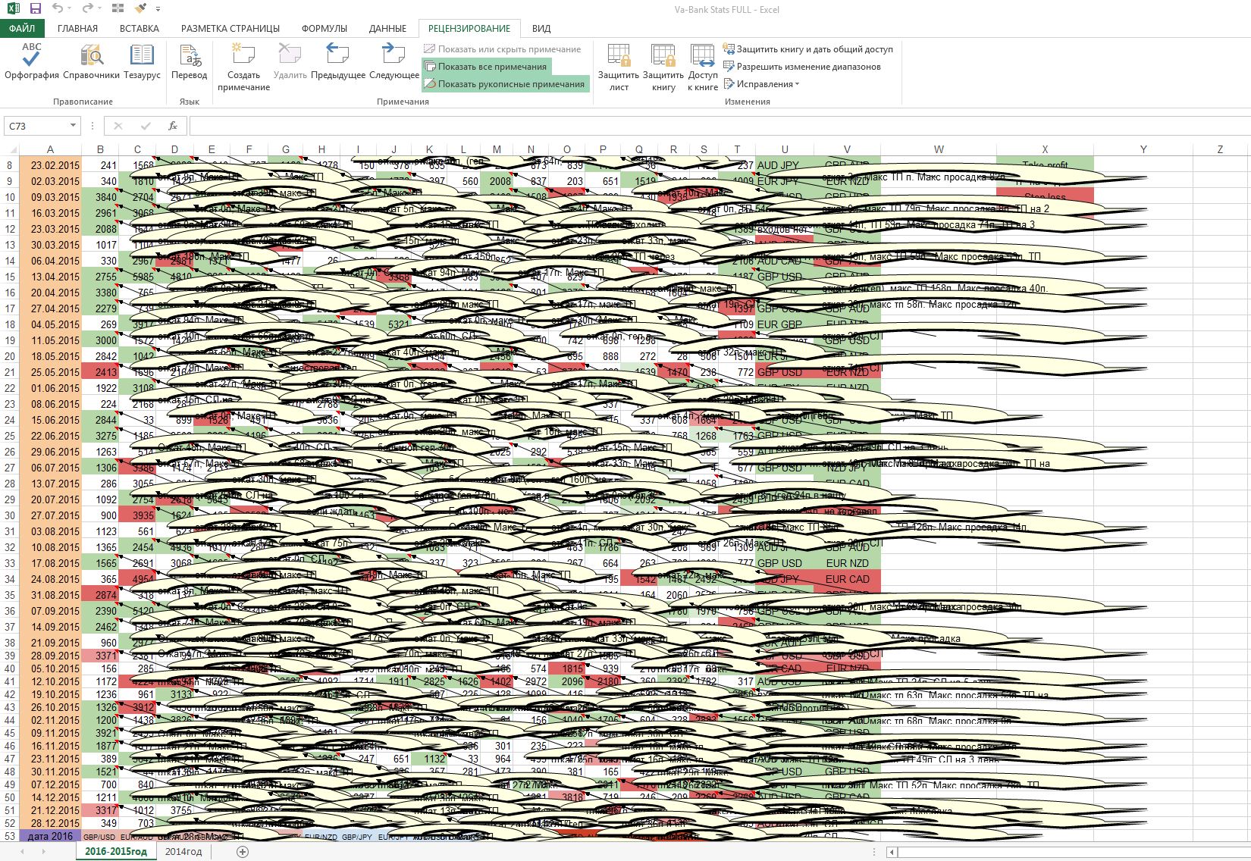The height and width of the screenshot is (861, 1251).
Task: Open Разрешить изменение диапазонов
Action: pyautogui.click(x=802, y=67)
